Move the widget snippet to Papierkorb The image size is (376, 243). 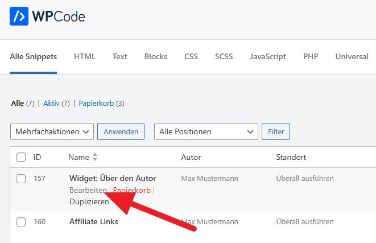pyautogui.click(x=132, y=190)
